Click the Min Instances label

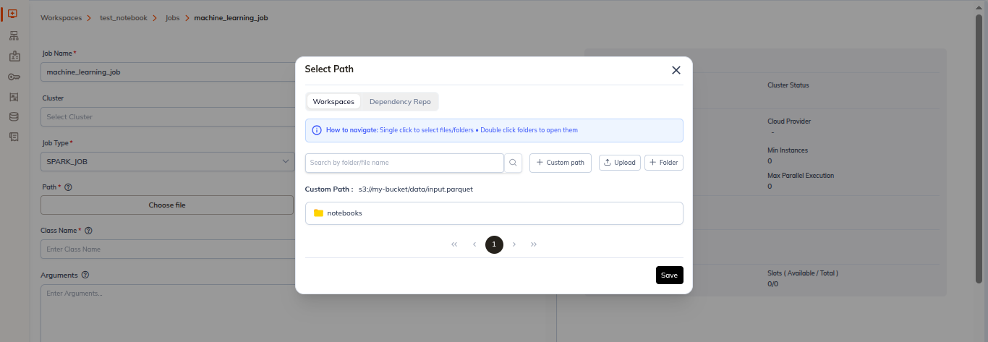pyautogui.click(x=788, y=150)
